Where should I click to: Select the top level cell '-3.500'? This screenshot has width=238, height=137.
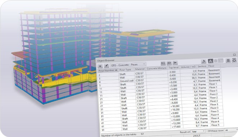[172, 72]
